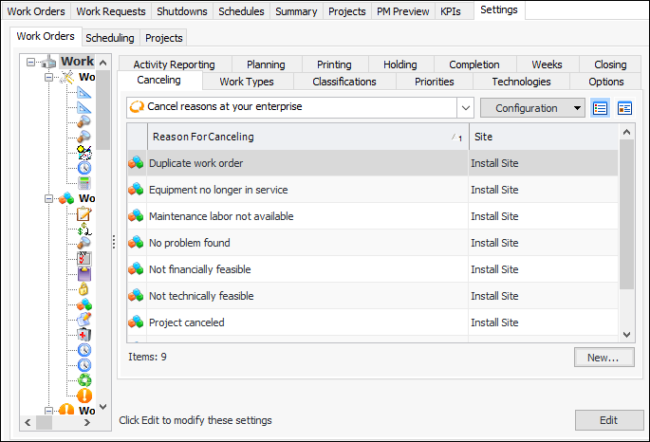Click the orange exclamation icon tree node

click(x=84, y=395)
